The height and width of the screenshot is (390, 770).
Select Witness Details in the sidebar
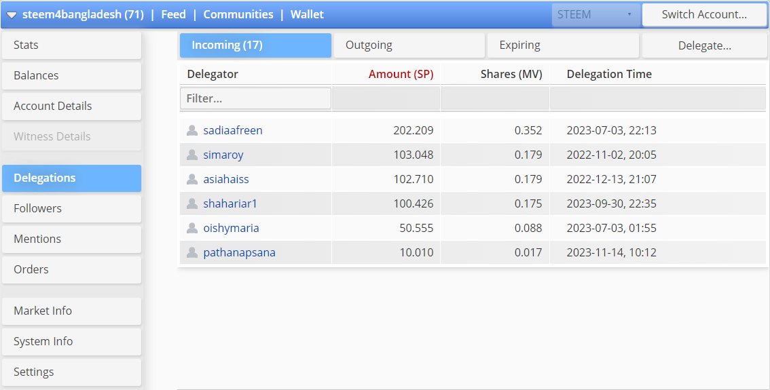72,136
